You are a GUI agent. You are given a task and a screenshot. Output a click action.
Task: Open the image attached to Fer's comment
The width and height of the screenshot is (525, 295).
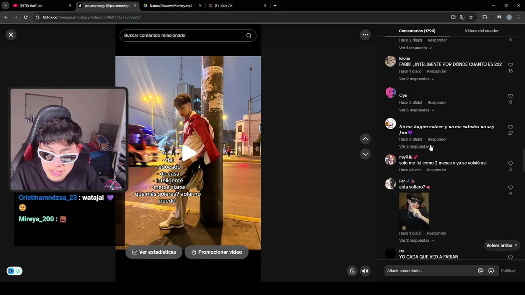414,211
